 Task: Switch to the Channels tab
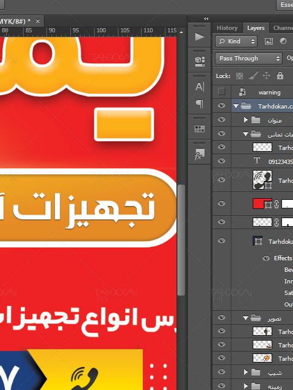(x=283, y=28)
